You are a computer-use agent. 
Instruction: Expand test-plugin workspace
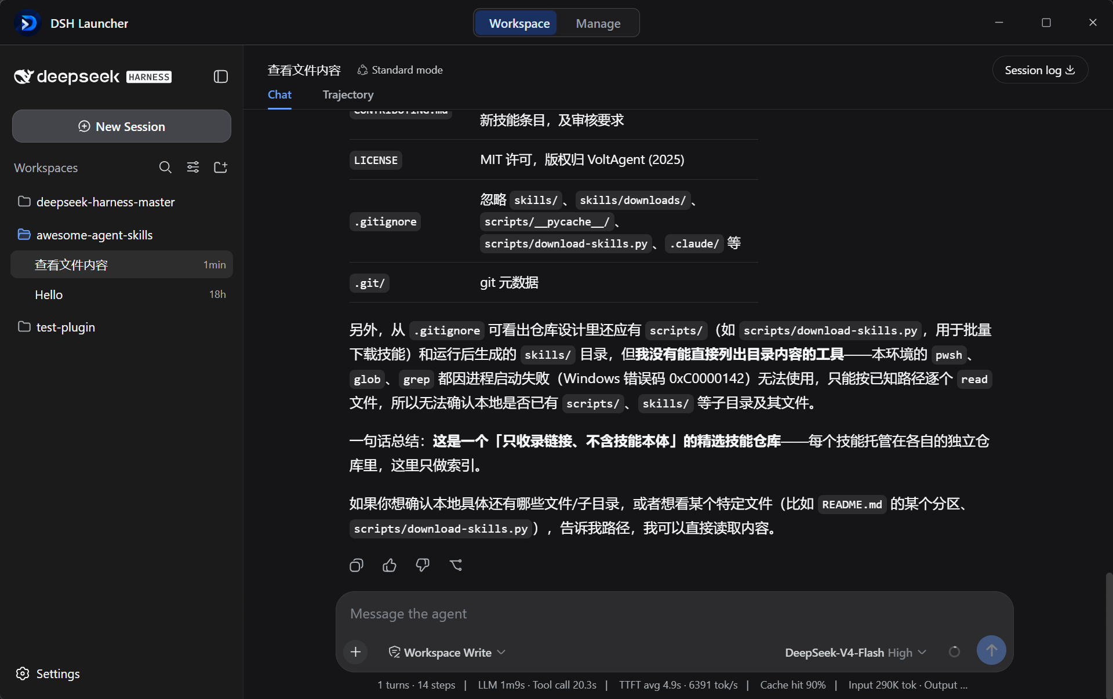coord(122,327)
